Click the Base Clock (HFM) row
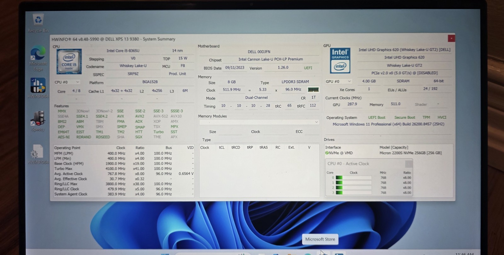Viewport: 504px width, 255px height. point(124,164)
